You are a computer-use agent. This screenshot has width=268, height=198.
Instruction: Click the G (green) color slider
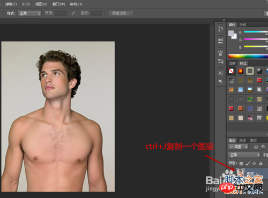coord(256,39)
